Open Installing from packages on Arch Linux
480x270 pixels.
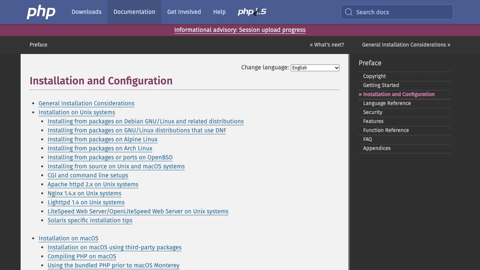click(100, 148)
